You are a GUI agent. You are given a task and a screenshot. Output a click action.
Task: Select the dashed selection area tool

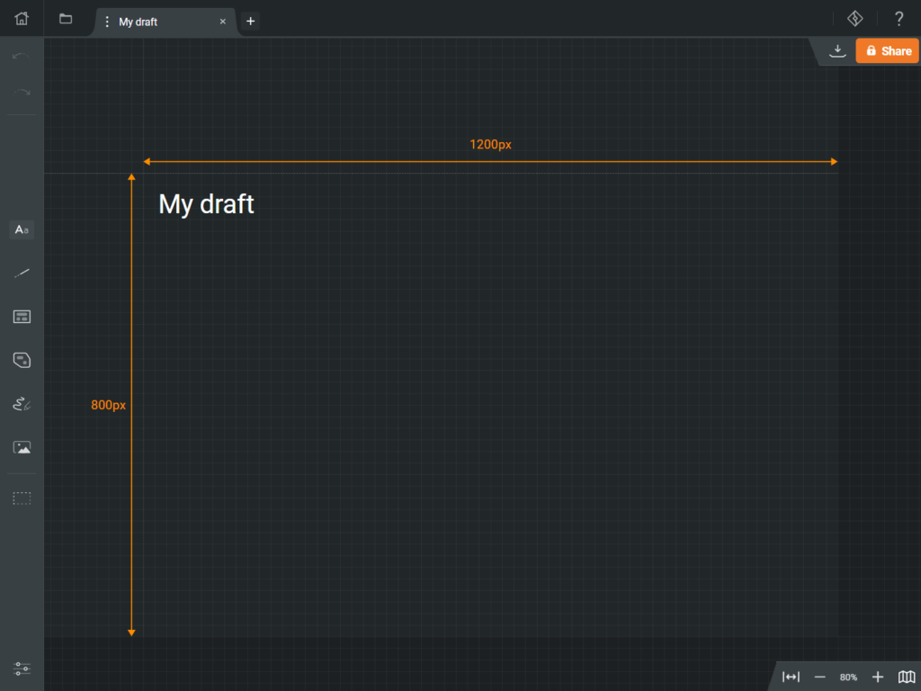22,498
